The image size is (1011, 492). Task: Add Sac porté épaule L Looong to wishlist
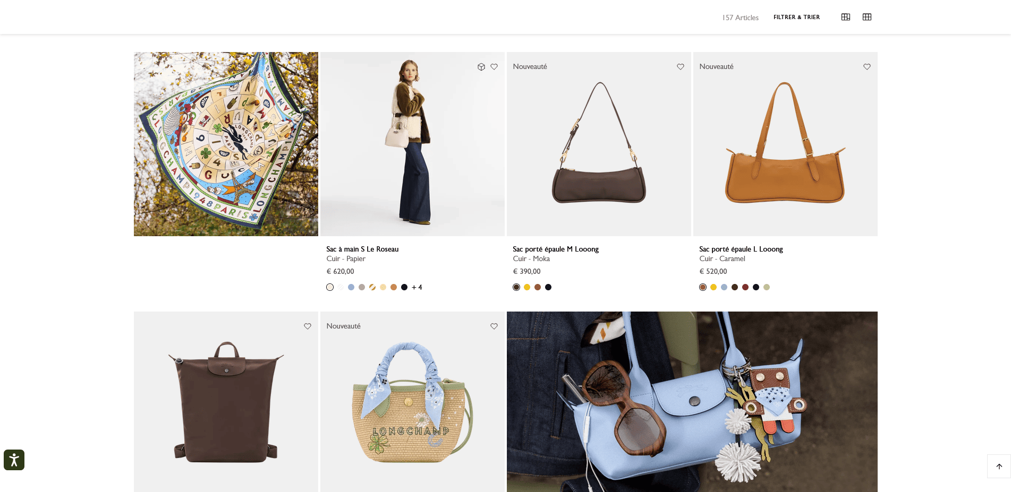pyautogui.click(x=867, y=67)
